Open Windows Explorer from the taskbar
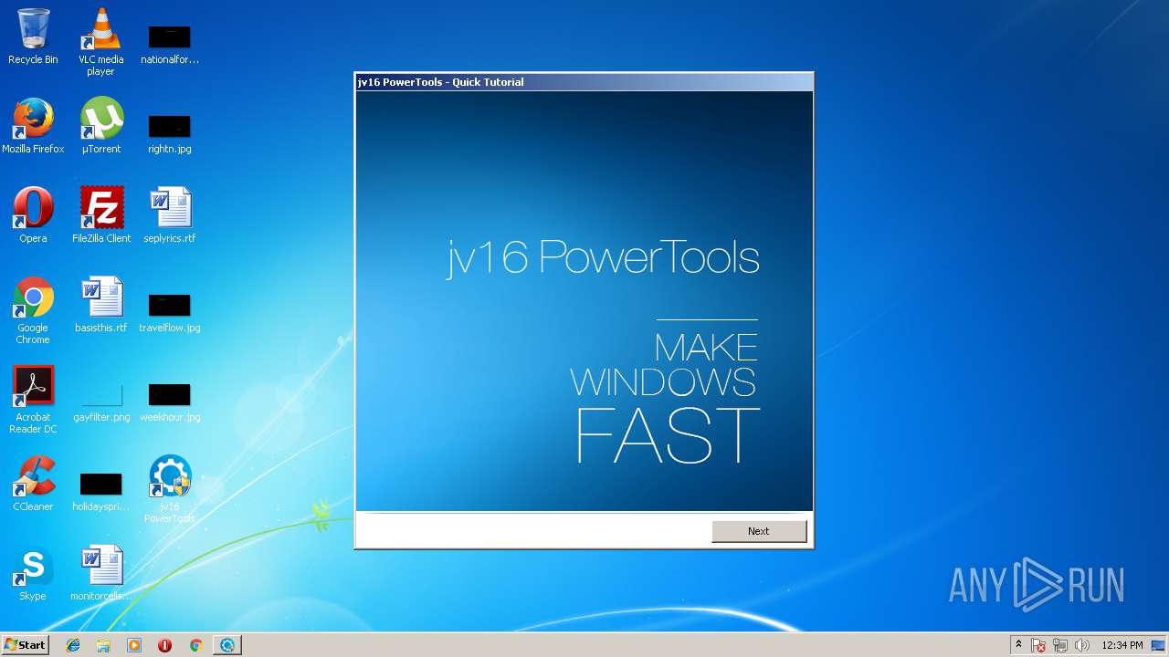Image resolution: width=1169 pixels, height=657 pixels. [x=103, y=645]
